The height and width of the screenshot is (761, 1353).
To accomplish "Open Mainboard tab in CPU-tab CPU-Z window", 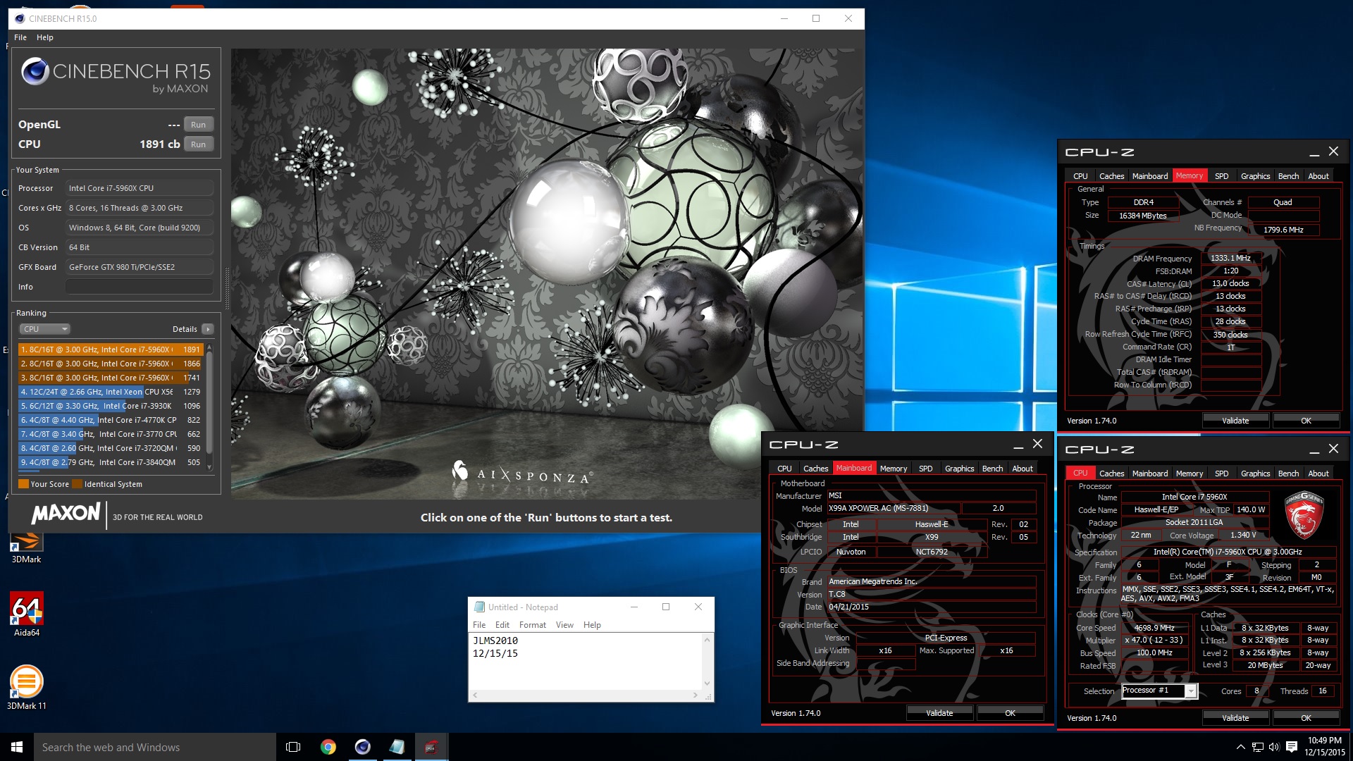I will [1150, 474].
